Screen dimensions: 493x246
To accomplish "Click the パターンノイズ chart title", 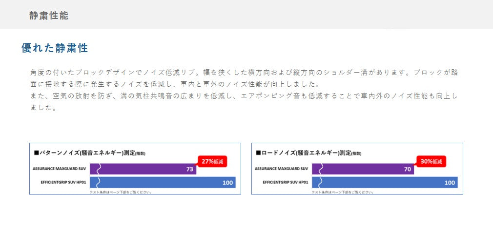I will 90,153.
